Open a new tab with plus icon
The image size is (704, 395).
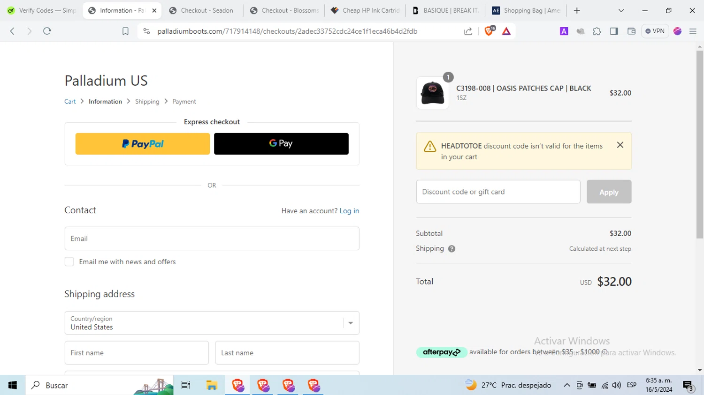coord(577,10)
